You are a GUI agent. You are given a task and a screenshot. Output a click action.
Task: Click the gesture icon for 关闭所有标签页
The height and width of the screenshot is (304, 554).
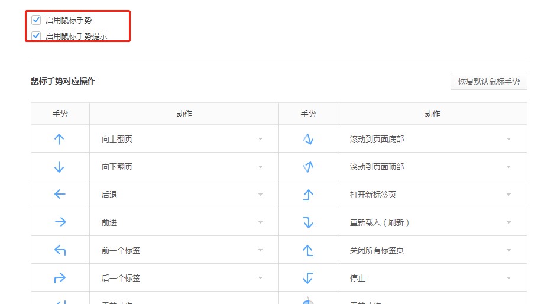click(307, 250)
